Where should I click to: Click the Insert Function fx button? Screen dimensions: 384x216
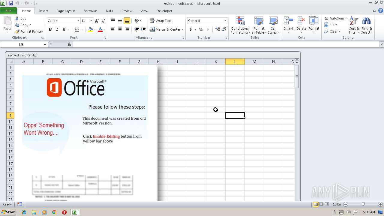pyautogui.click(x=69, y=44)
